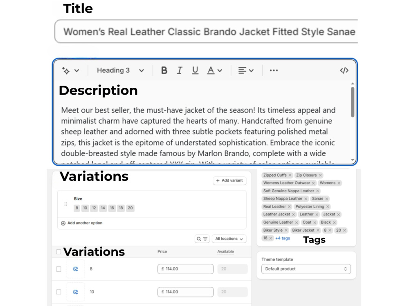Screen dimensions: 409x306
Task: Show more formatting options ellipsis
Action: 274,71
